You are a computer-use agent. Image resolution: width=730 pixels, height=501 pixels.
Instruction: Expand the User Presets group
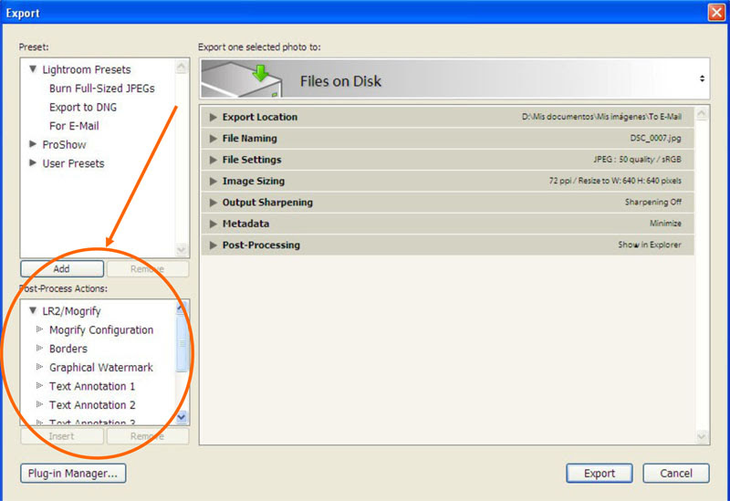[x=33, y=163]
